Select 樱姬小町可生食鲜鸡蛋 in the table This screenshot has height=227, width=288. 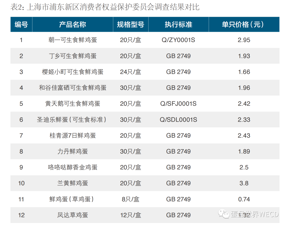tap(73, 72)
